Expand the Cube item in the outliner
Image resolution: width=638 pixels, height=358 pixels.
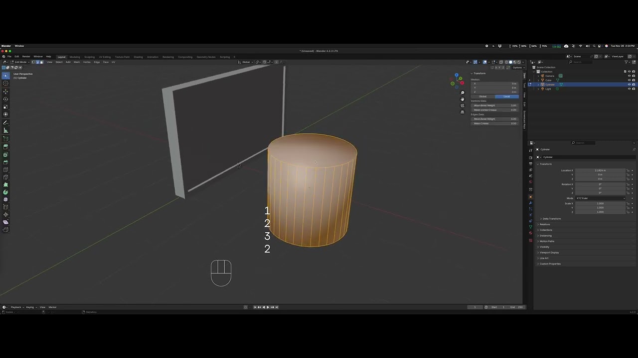tap(539, 80)
